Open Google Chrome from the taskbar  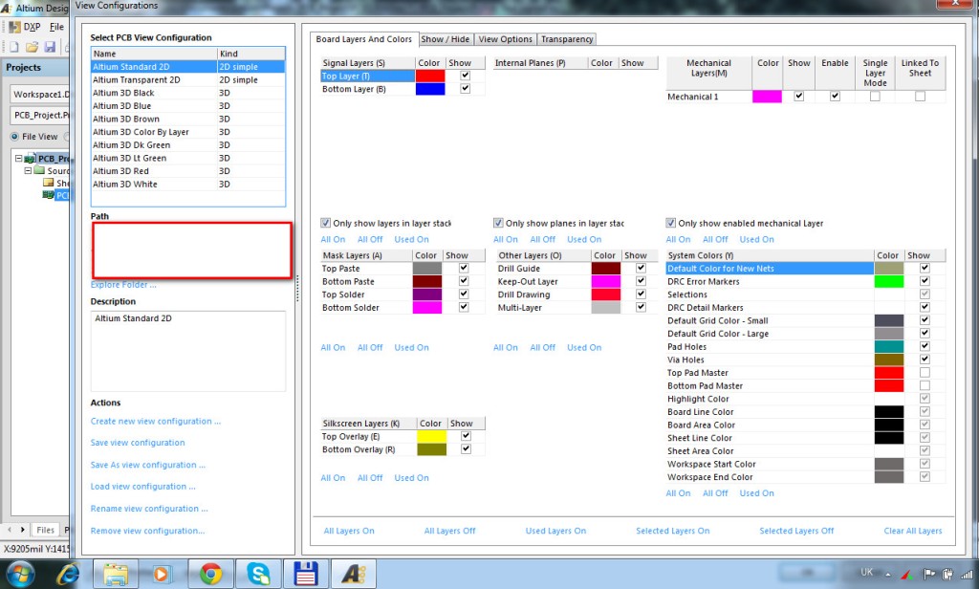click(211, 573)
